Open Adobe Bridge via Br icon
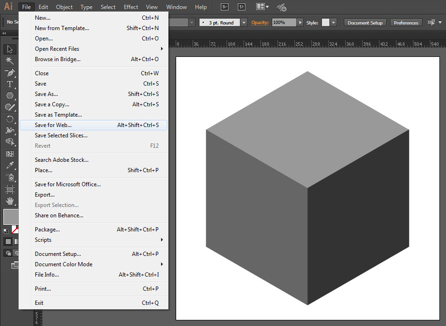Image resolution: width=446 pixels, height=326 pixels. [x=225, y=7]
